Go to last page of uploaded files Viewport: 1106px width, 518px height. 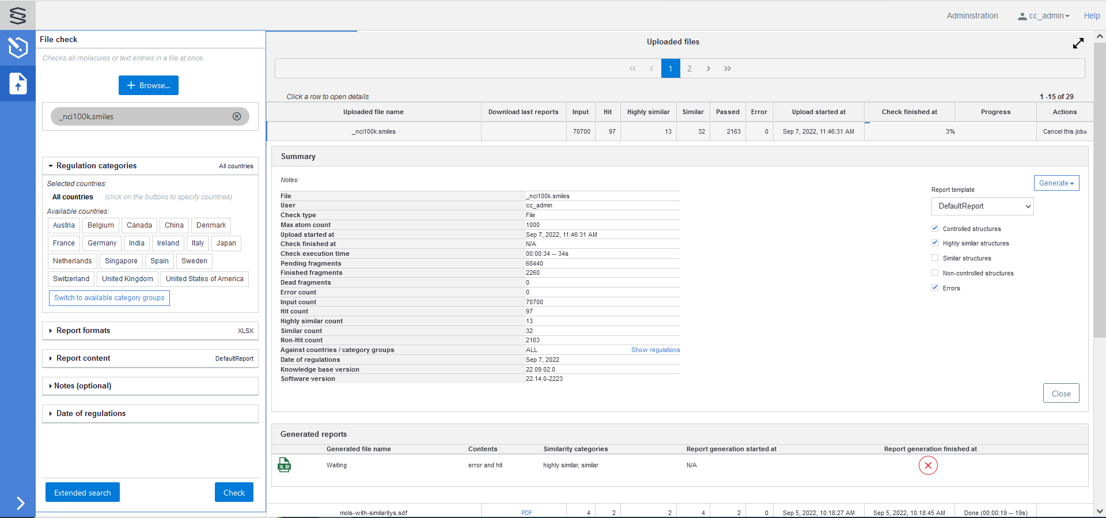click(x=728, y=69)
